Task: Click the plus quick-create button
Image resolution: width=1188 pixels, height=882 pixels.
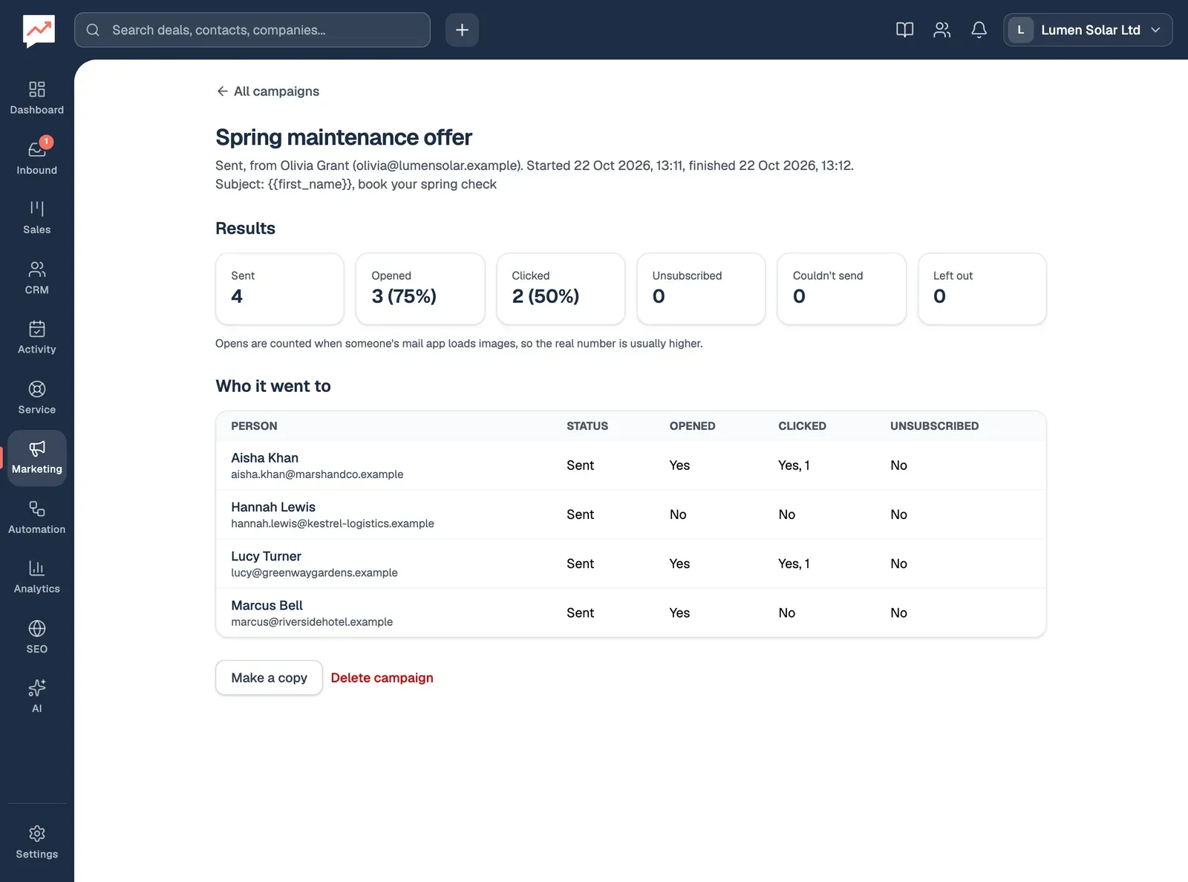Action: click(462, 30)
